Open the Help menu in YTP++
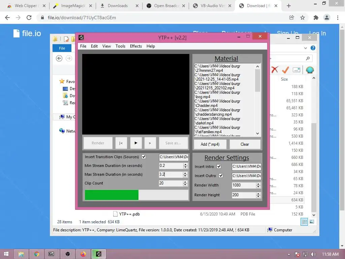This screenshot has width=345, height=259. click(x=151, y=46)
